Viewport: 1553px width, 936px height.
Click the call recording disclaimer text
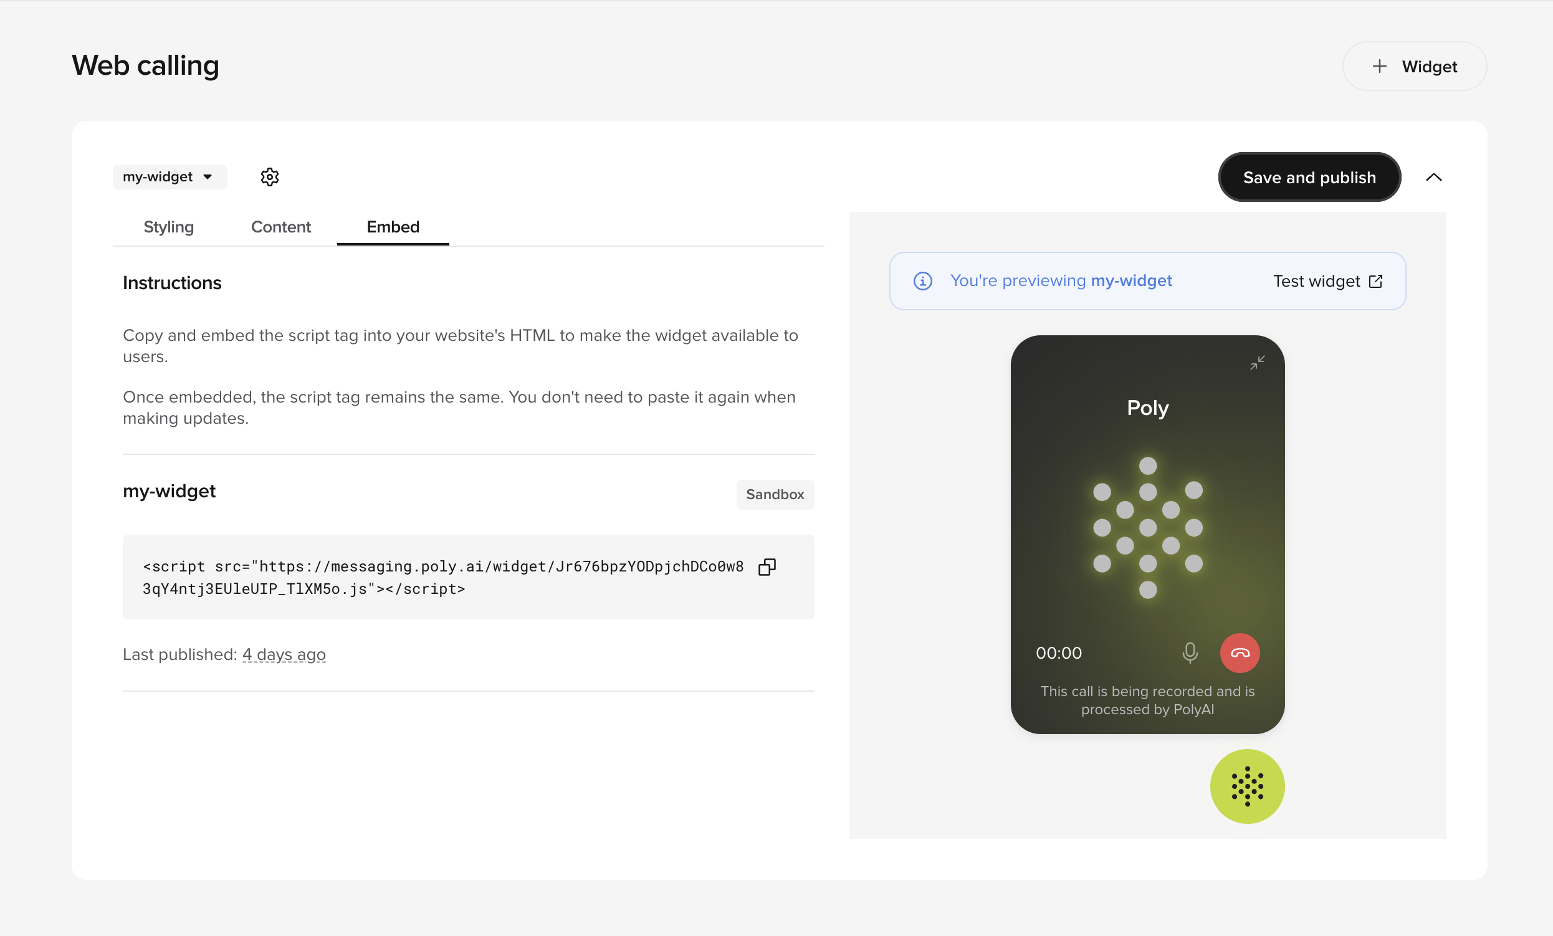(1148, 700)
